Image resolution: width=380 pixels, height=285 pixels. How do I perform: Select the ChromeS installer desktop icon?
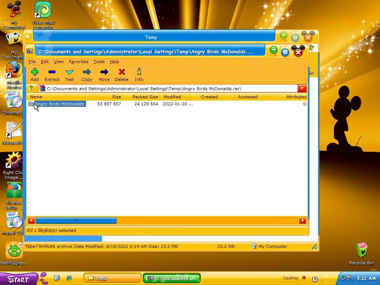12,103
